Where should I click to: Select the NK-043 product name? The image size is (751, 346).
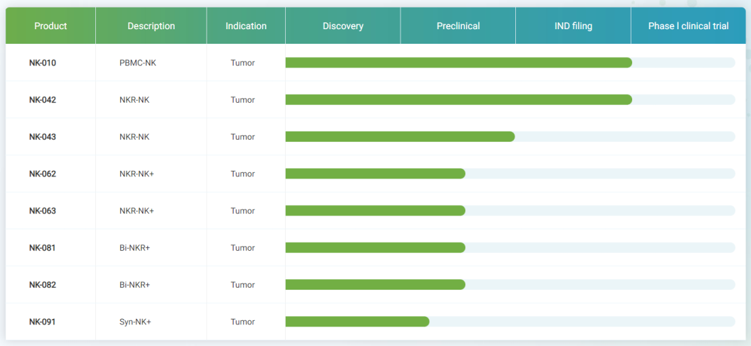click(42, 137)
